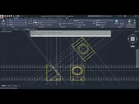The width and height of the screenshot is (139, 104).
Task: Open the table style dropdown
Action: click(113, 20)
